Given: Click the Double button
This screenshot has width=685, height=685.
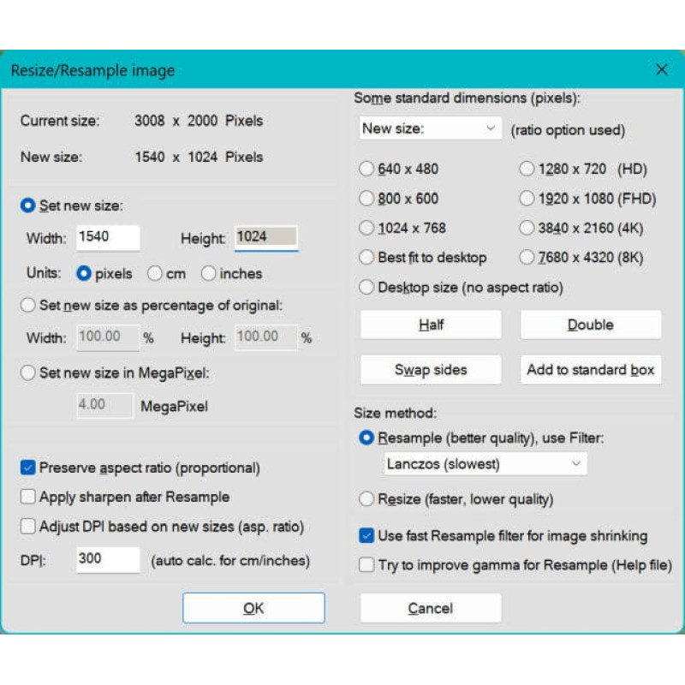Looking at the screenshot, I should point(591,325).
